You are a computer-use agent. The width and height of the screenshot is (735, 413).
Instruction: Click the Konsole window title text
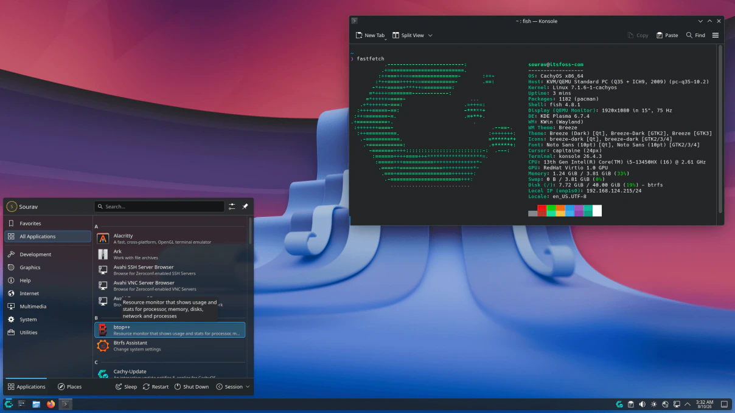coord(536,21)
